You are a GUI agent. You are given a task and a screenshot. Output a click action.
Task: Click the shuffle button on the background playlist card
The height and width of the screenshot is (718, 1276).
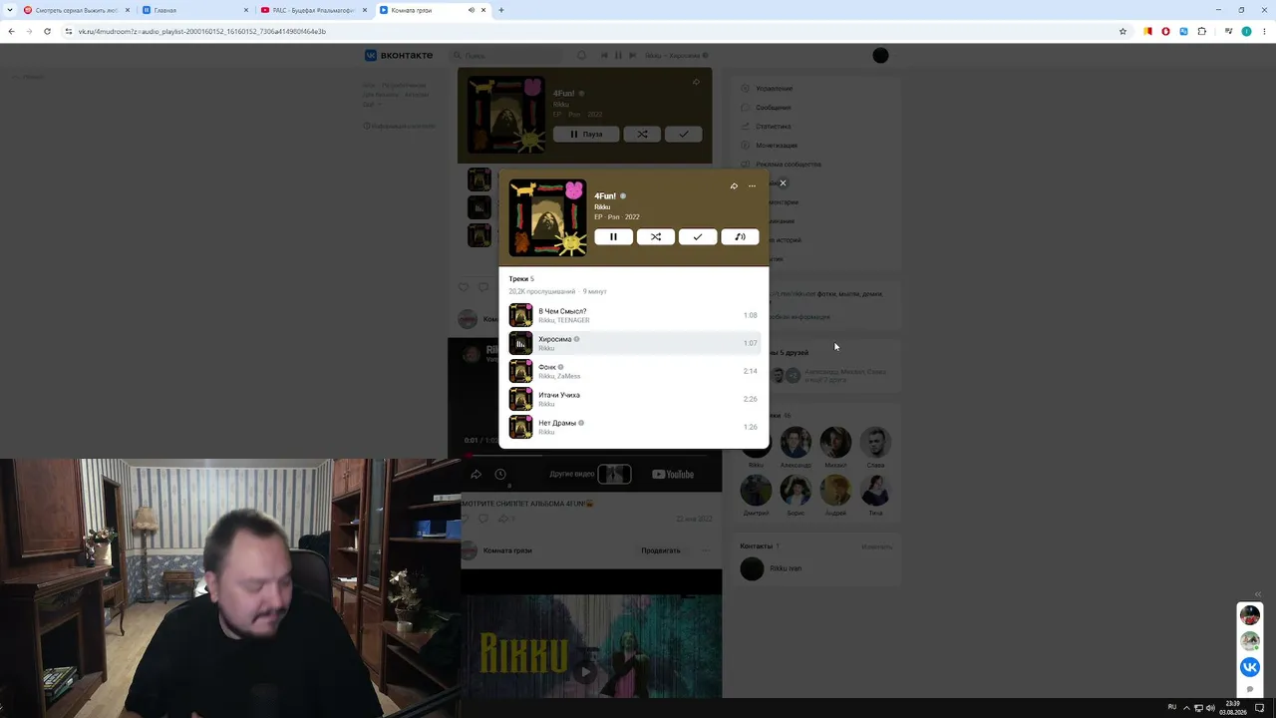point(642,134)
